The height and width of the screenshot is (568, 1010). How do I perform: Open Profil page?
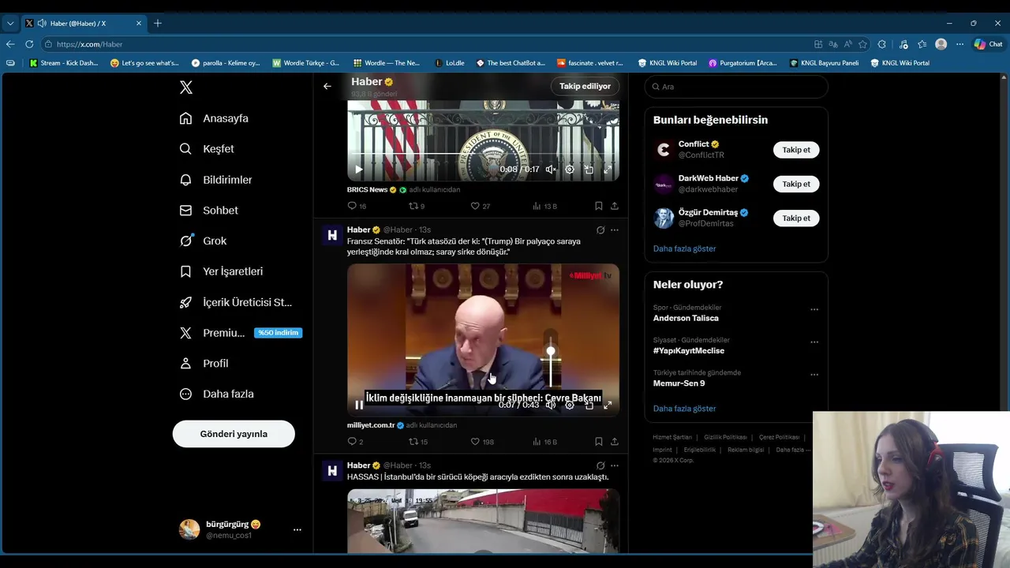(x=204, y=364)
